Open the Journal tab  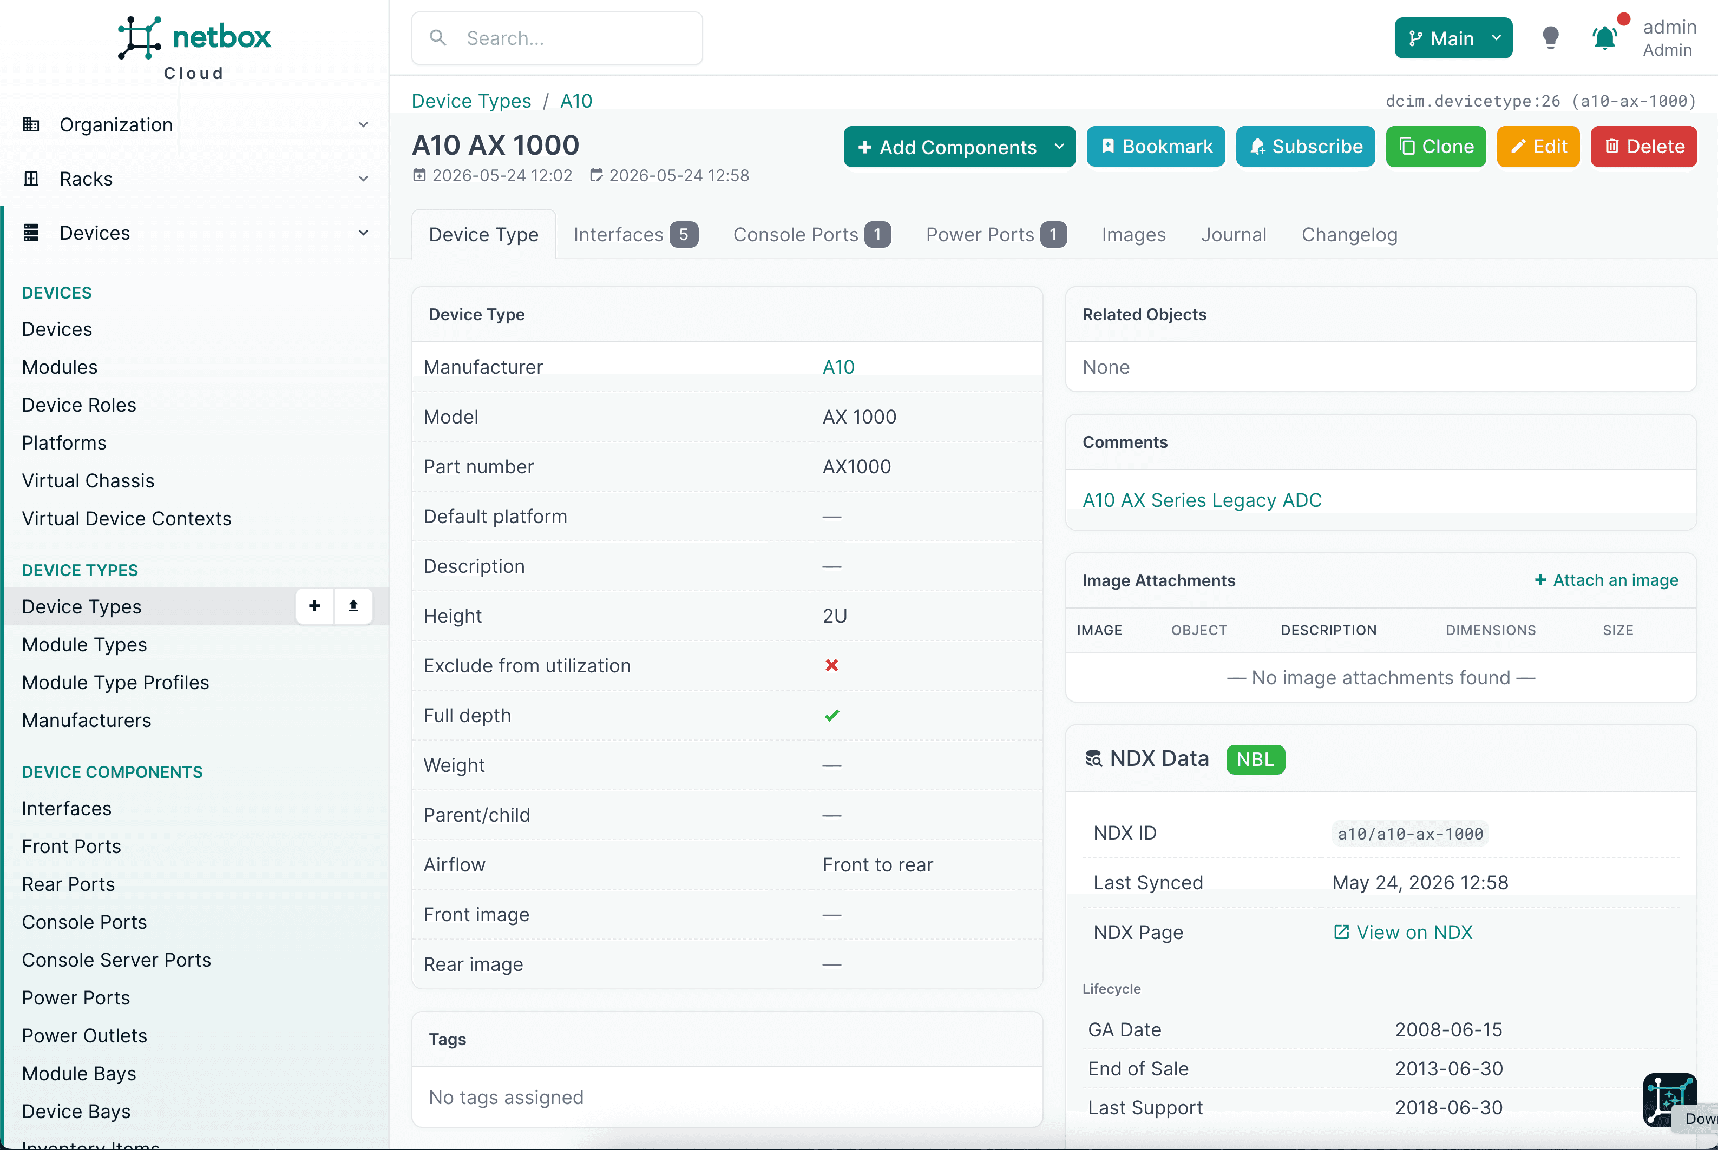(1234, 235)
